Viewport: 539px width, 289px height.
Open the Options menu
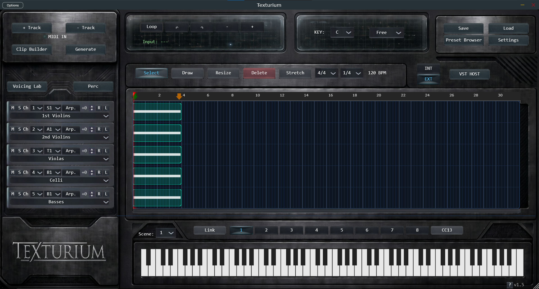click(x=13, y=5)
